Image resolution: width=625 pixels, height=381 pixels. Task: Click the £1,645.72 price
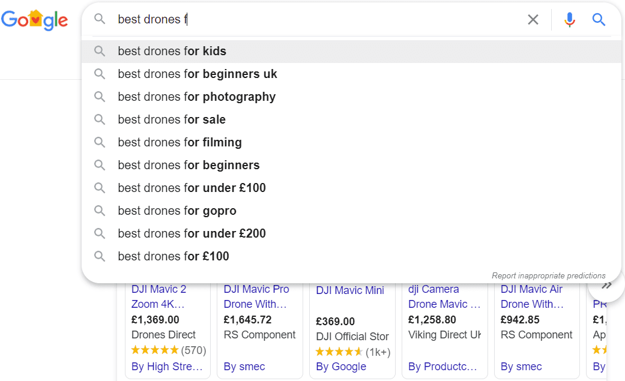[x=247, y=320]
